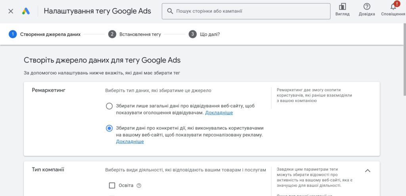The height and width of the screenshot is (196, 406).
Task: Click step 2 circle icon
Action: (x=112, y=34)
